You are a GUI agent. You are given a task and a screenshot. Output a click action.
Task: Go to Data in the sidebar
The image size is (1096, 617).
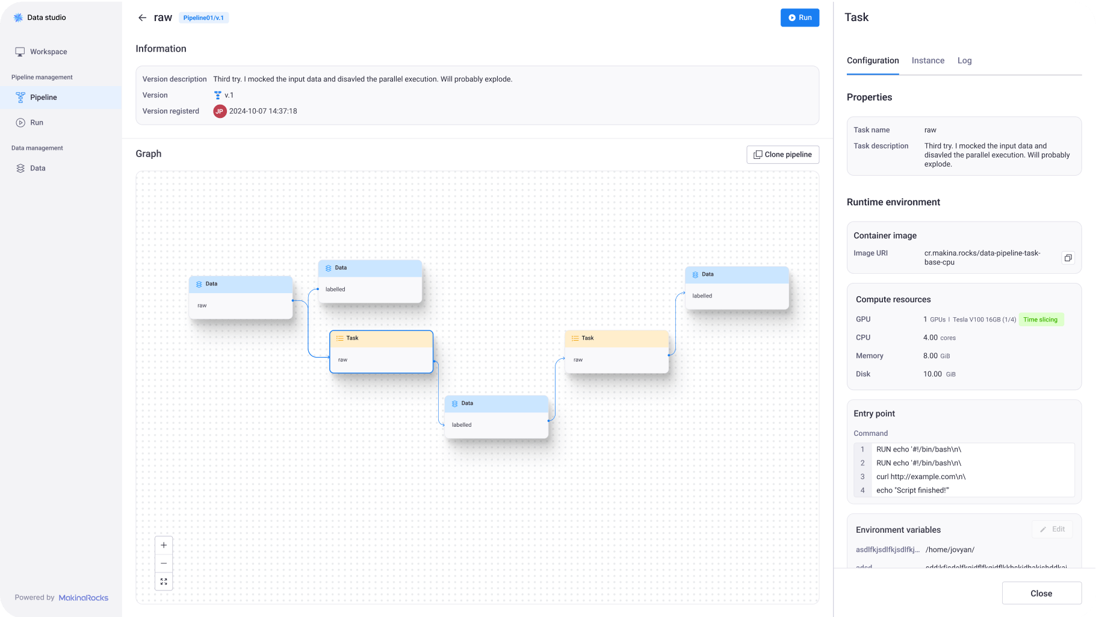coord(37,169)
